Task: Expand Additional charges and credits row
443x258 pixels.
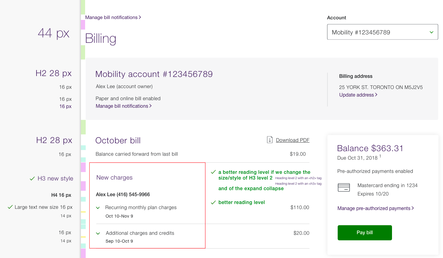Action: 98,233
